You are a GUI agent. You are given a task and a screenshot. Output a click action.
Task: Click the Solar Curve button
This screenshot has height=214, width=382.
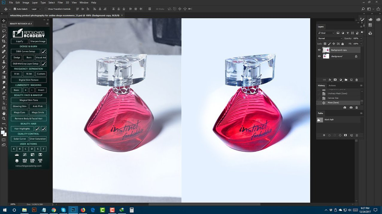[20, 139]
